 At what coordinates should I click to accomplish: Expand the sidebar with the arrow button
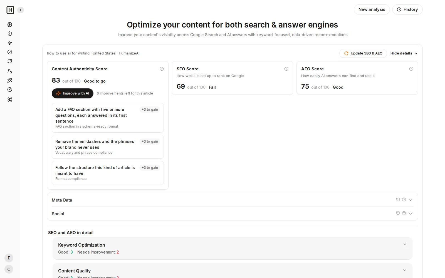(21, 10)
